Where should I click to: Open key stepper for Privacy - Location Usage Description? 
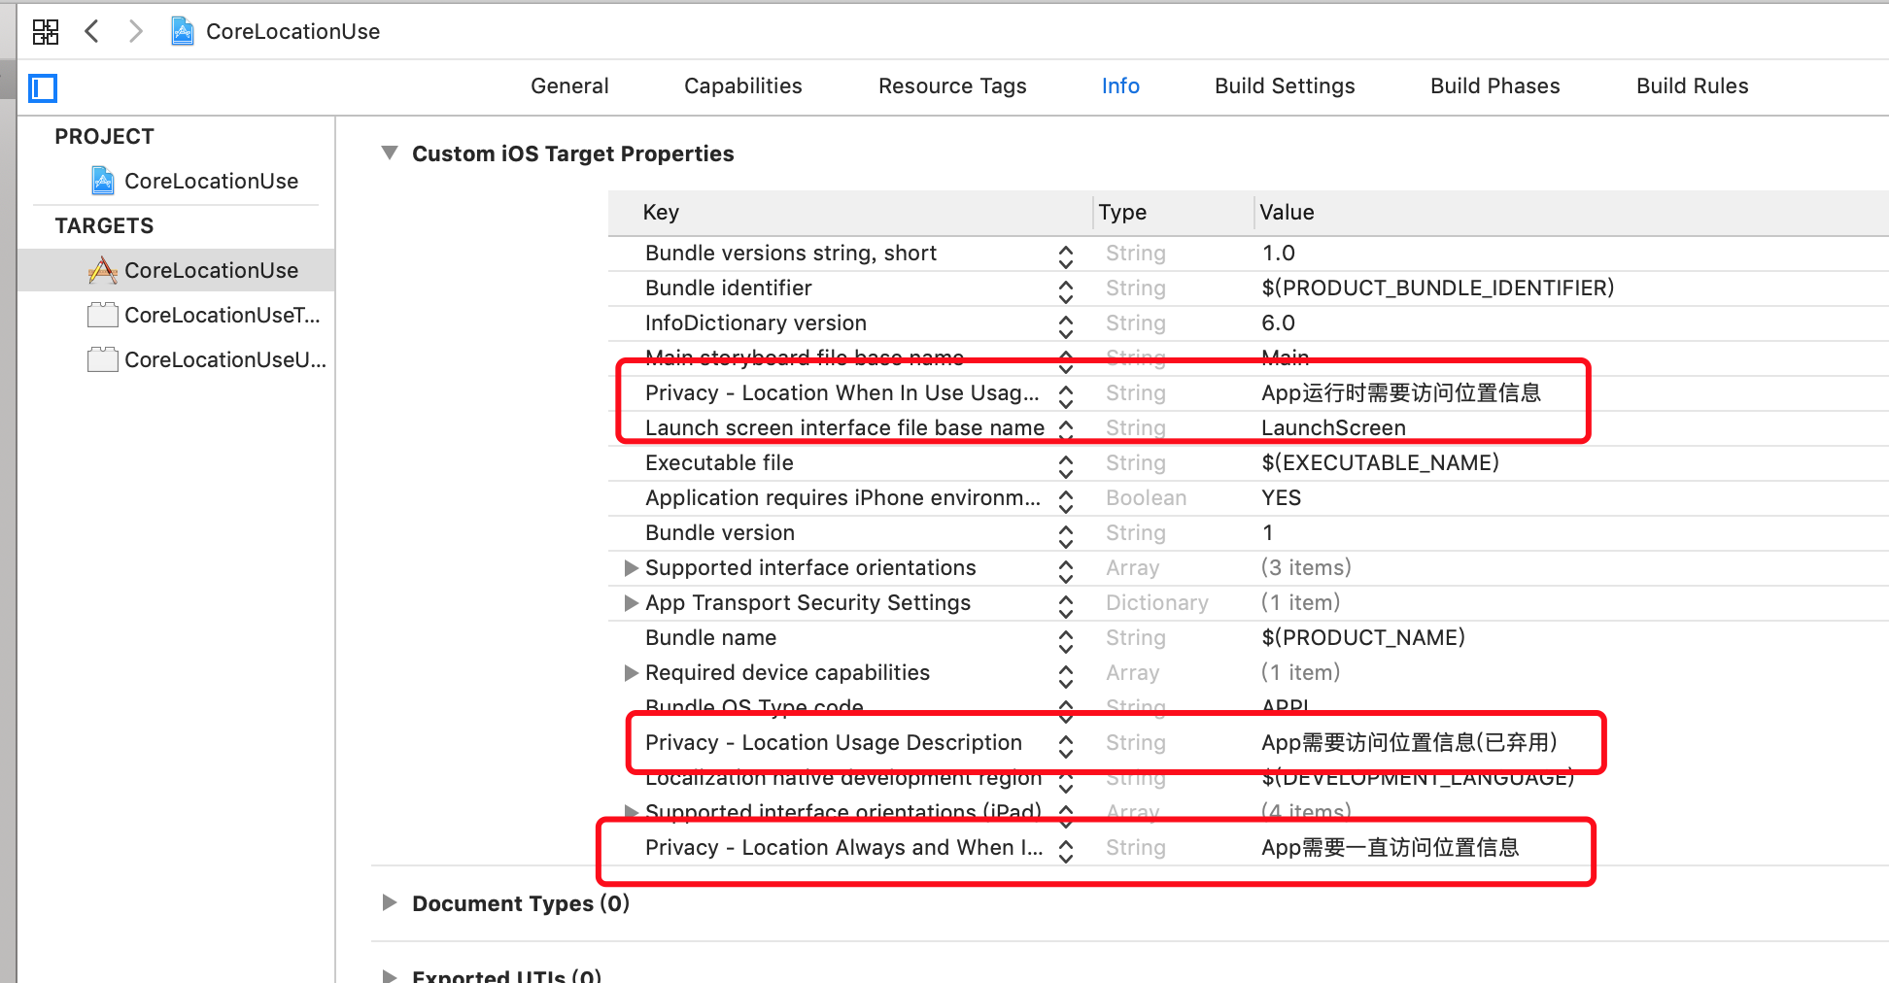click(1066, 745)
